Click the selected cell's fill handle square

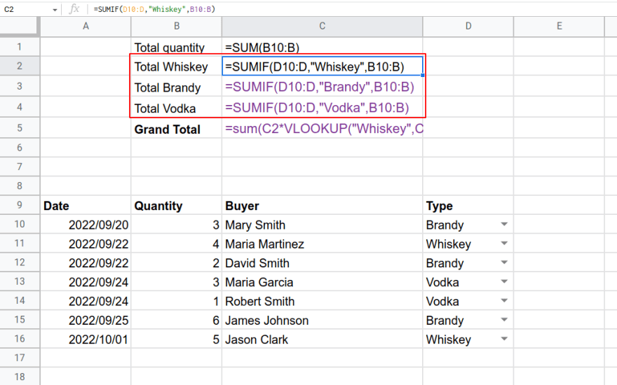click(423, 76)
